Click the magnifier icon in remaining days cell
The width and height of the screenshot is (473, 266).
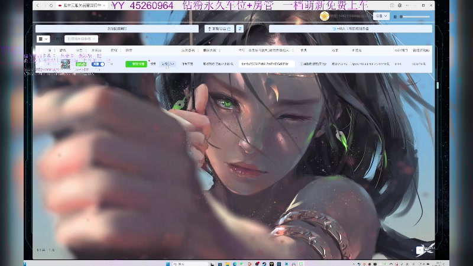[232, 64]
